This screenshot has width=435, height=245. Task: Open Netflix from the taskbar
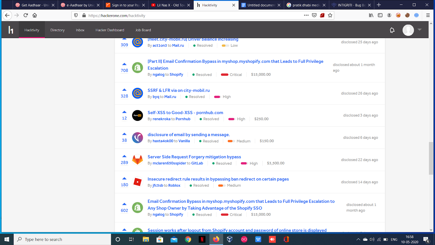tap(202, 239)
